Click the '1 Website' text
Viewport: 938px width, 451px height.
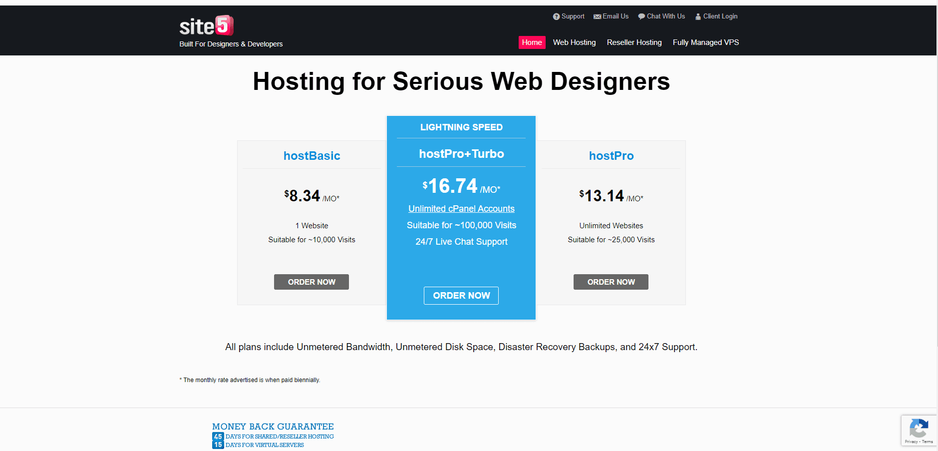click(x=312, y=226)
